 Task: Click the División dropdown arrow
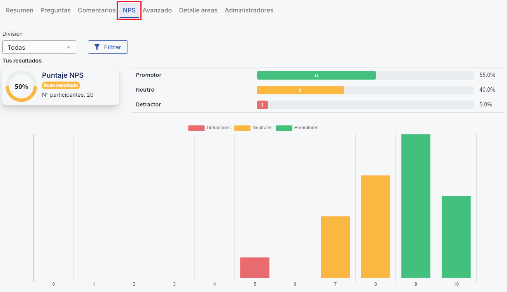[x=68, y=47]
